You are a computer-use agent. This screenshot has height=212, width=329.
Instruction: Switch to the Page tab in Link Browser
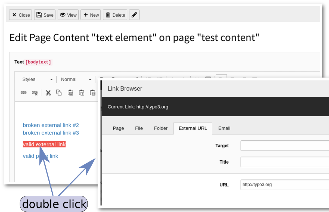(x=118, y=128)
